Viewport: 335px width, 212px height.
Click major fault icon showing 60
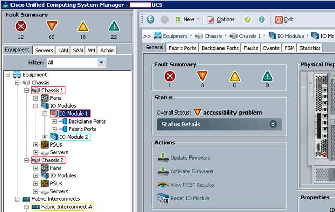(x=52, y=26)
